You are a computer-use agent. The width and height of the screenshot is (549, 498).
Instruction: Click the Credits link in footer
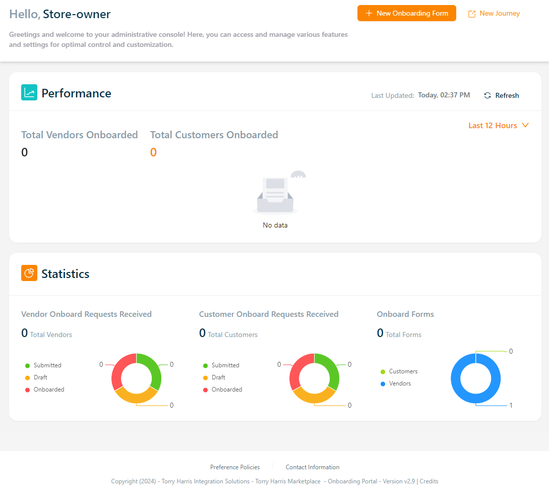429,481
